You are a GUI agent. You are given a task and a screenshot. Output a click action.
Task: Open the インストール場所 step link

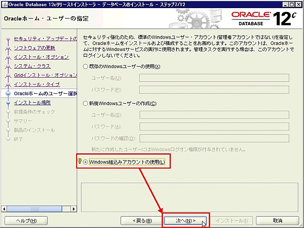(32, 103)
